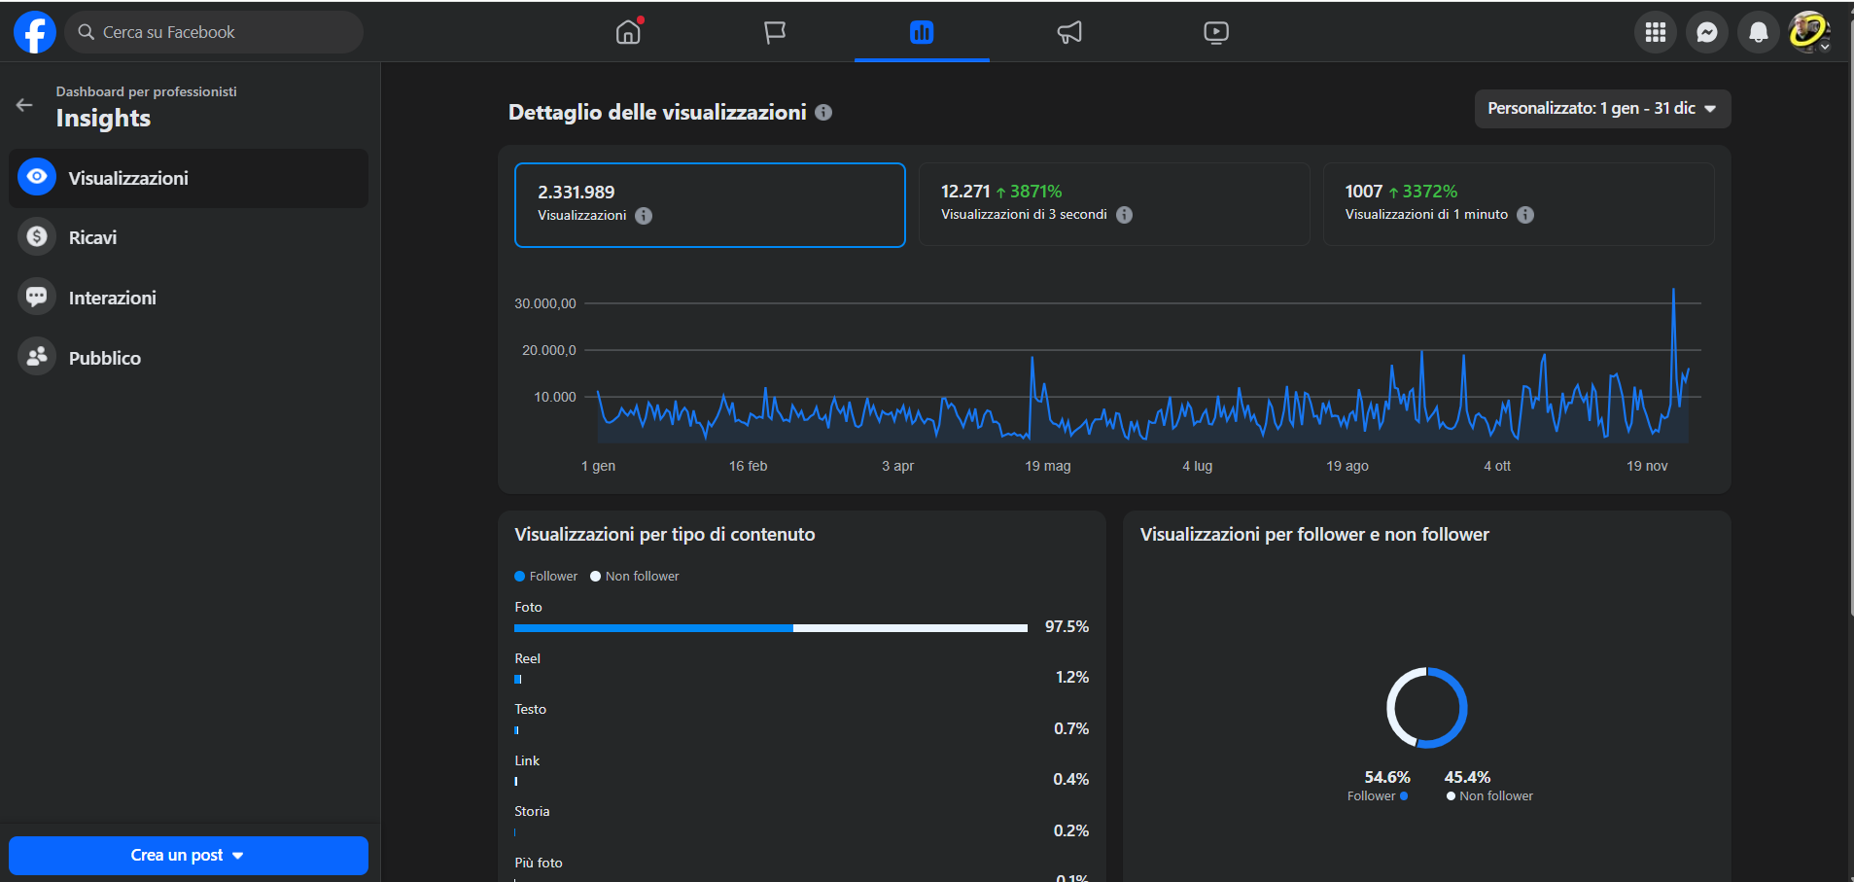Open the Video play icon
This screenshot has height=882, width=1854.
pos(1215,32)
